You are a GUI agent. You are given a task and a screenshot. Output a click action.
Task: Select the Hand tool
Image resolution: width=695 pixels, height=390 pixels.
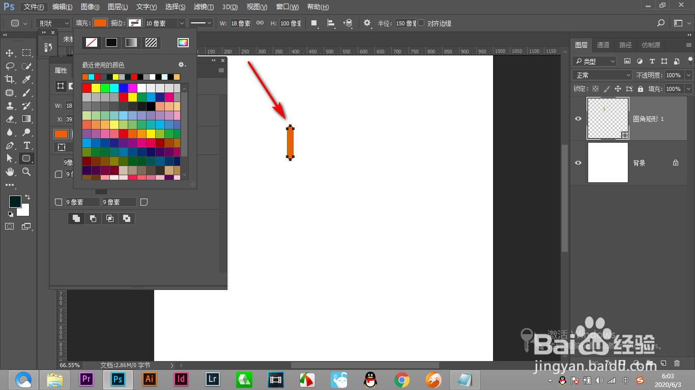10,172
